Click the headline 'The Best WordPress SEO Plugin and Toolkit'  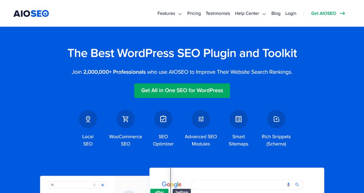click(182, 53)
